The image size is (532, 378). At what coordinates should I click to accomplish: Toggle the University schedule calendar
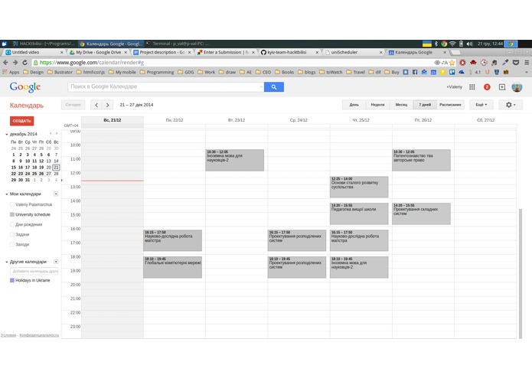pos(12,214)
